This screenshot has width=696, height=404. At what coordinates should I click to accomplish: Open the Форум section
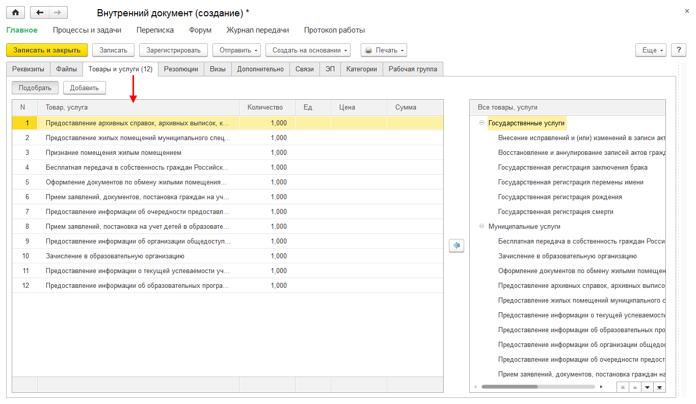coord(200,30)
